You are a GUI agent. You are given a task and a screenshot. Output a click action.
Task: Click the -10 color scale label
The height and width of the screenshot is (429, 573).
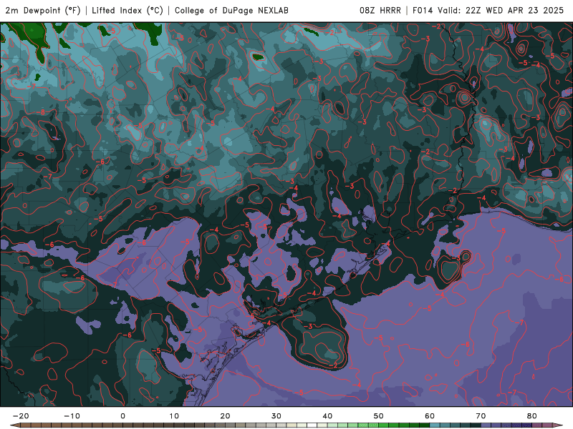coord(72,416)
